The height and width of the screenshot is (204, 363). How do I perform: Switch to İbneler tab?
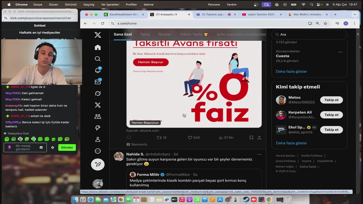(165, 34)
